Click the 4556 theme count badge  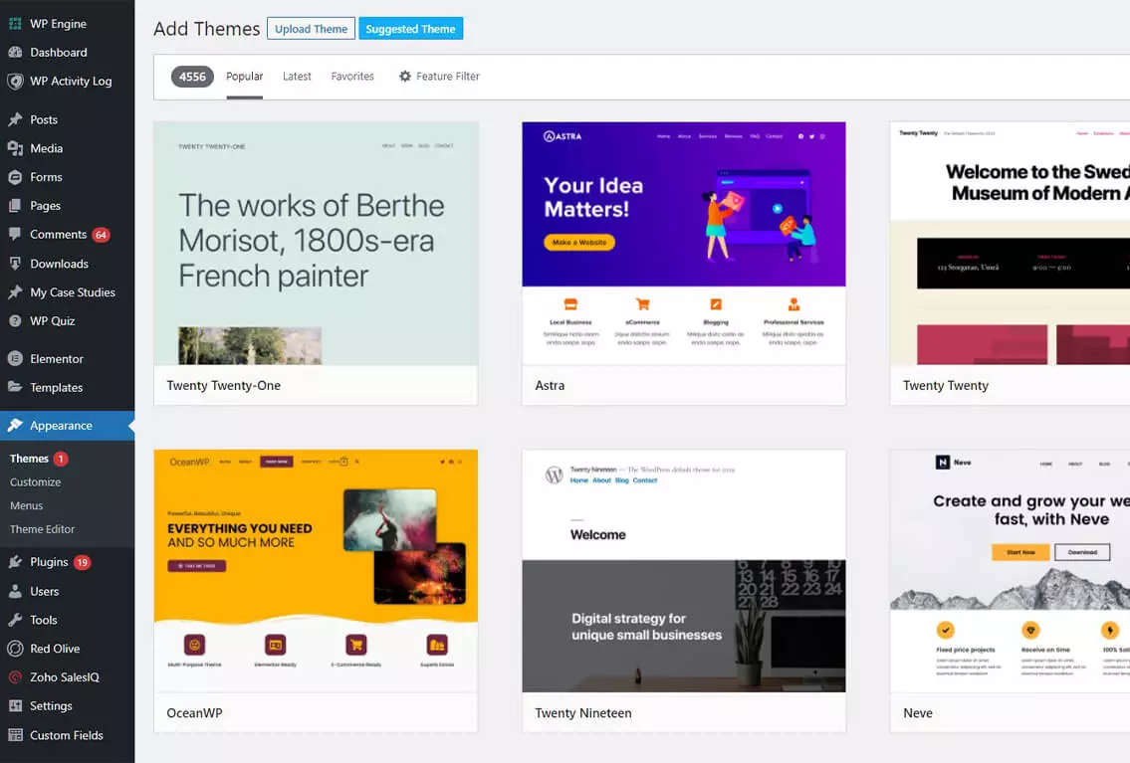(192, 77)
